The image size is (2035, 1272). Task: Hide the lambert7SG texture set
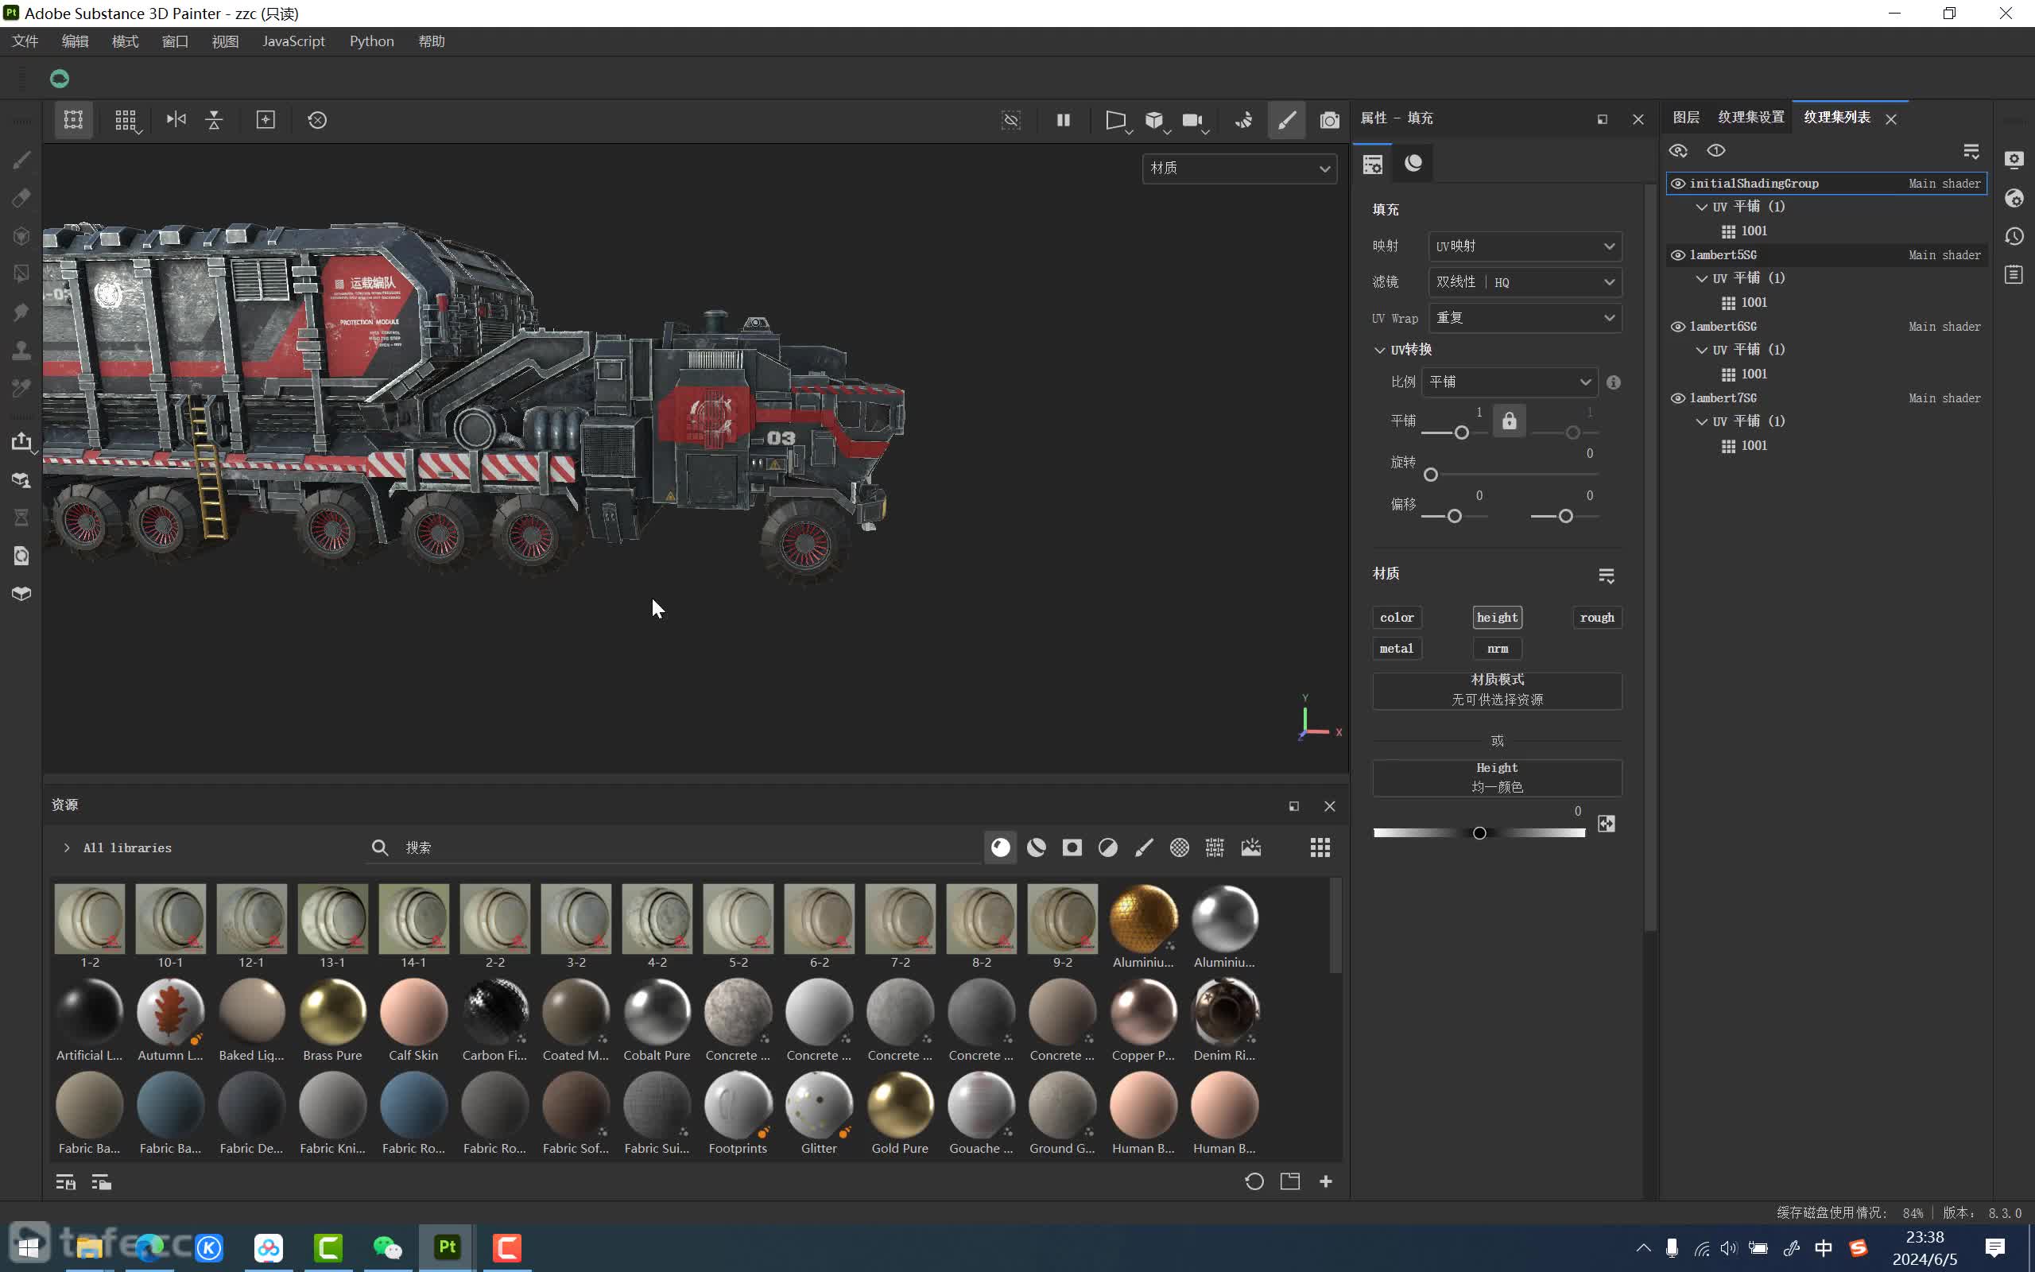(1677, 398)
